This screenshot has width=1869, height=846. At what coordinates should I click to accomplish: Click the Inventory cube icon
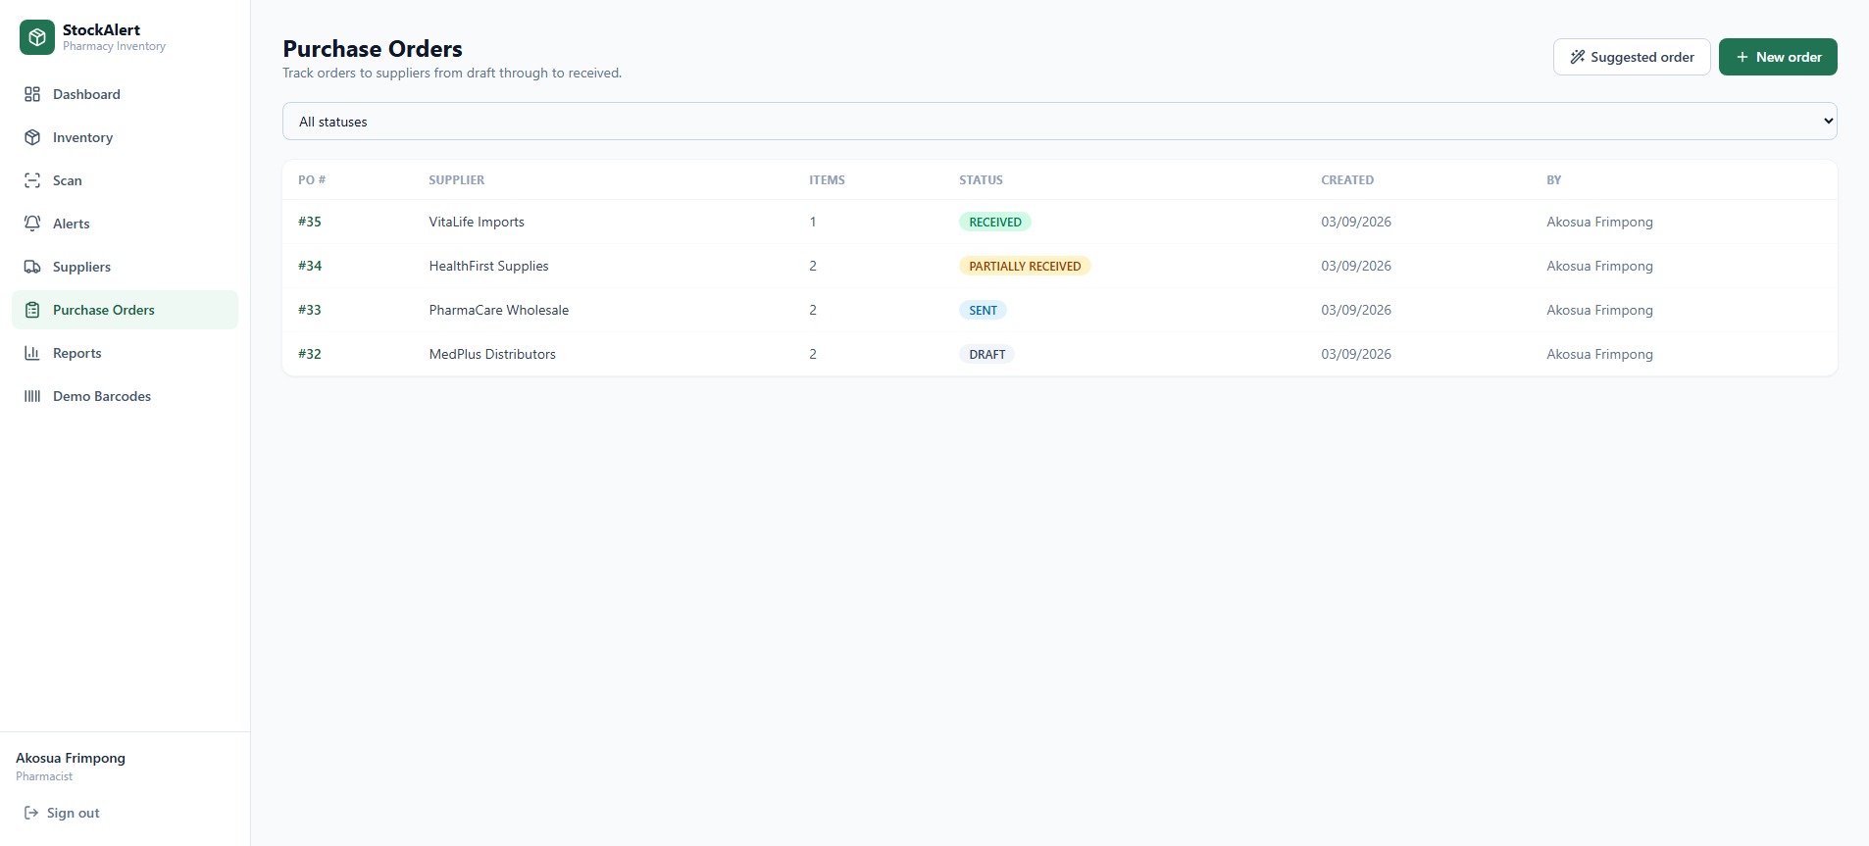[32, 137]
